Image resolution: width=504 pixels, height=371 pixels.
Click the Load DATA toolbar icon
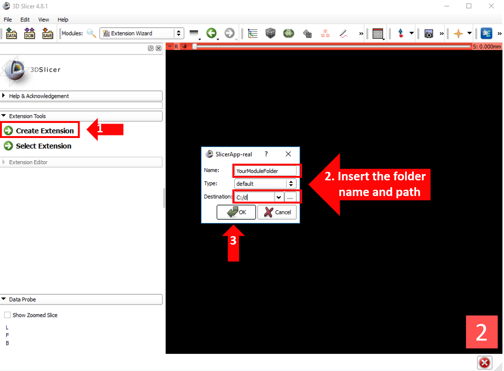[x=11, y=33]
